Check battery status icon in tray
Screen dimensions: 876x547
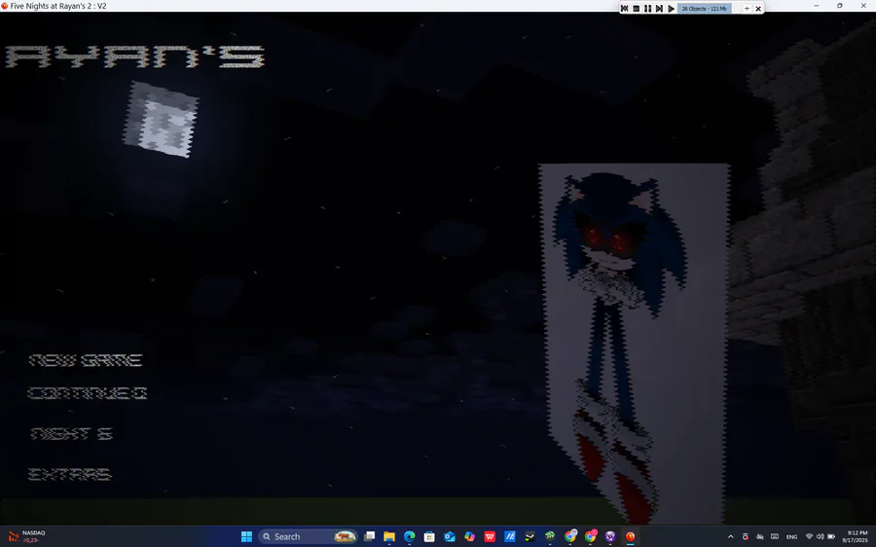point(831,536)
